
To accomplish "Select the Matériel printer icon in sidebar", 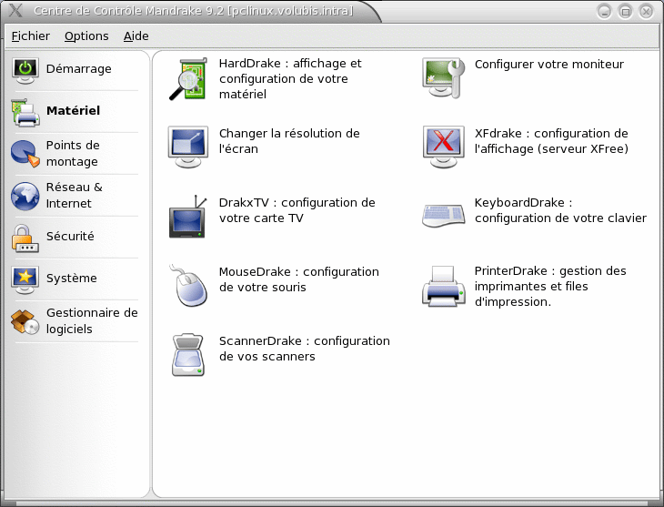I will click(25, 112).
